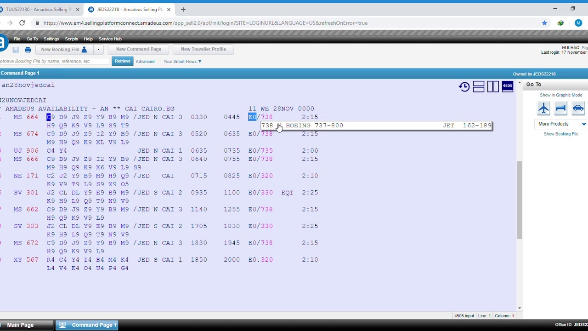The image size is (588, 331).
Task: Open the Advanced search link
Action: tap(145, 62)
